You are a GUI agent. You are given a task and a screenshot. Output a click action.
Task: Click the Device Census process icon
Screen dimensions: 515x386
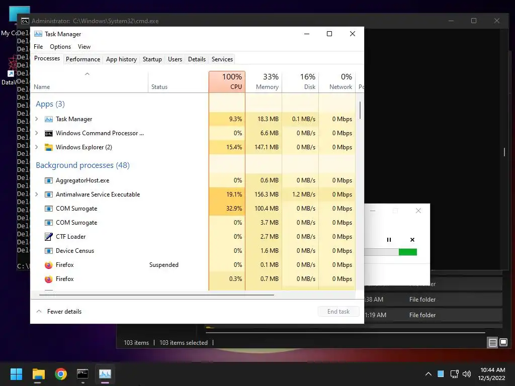click(49, 251)
